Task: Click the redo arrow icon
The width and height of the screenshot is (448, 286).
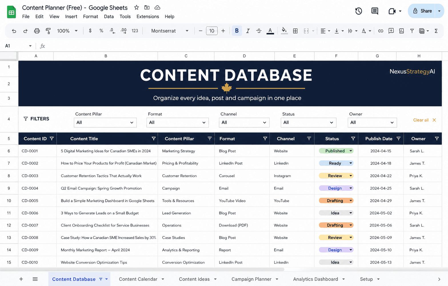Action: 25,31
